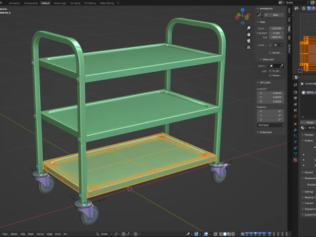Screen dimensions: 316x237
Task: Click the Focal Length value field
Action: coord(276,28)
